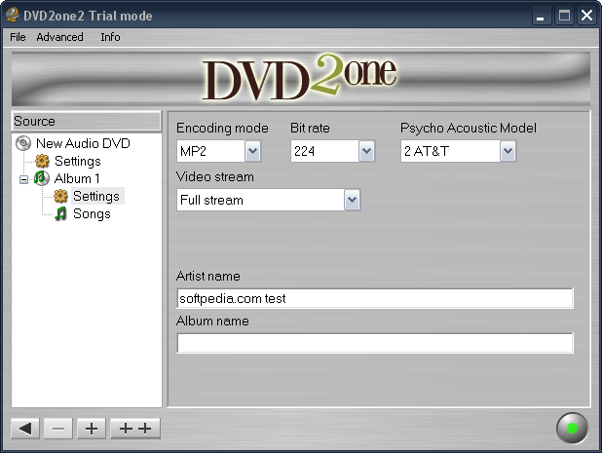Click the Psycho Acoustic Model label

click(x=469, y=128)
